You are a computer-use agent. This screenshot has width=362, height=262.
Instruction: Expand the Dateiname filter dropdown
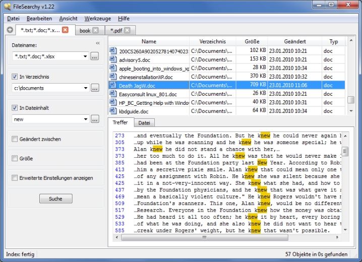pos(85,56)
